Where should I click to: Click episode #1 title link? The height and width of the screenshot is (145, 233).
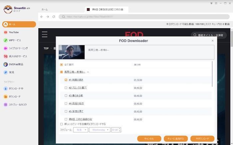(76, 80)
